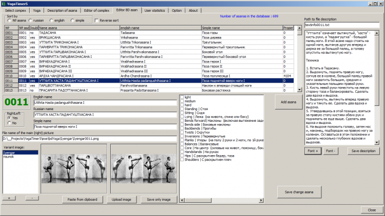Switch to the User statistics tab
This screenshot has width=385, height=216.
tap(155, 10)
